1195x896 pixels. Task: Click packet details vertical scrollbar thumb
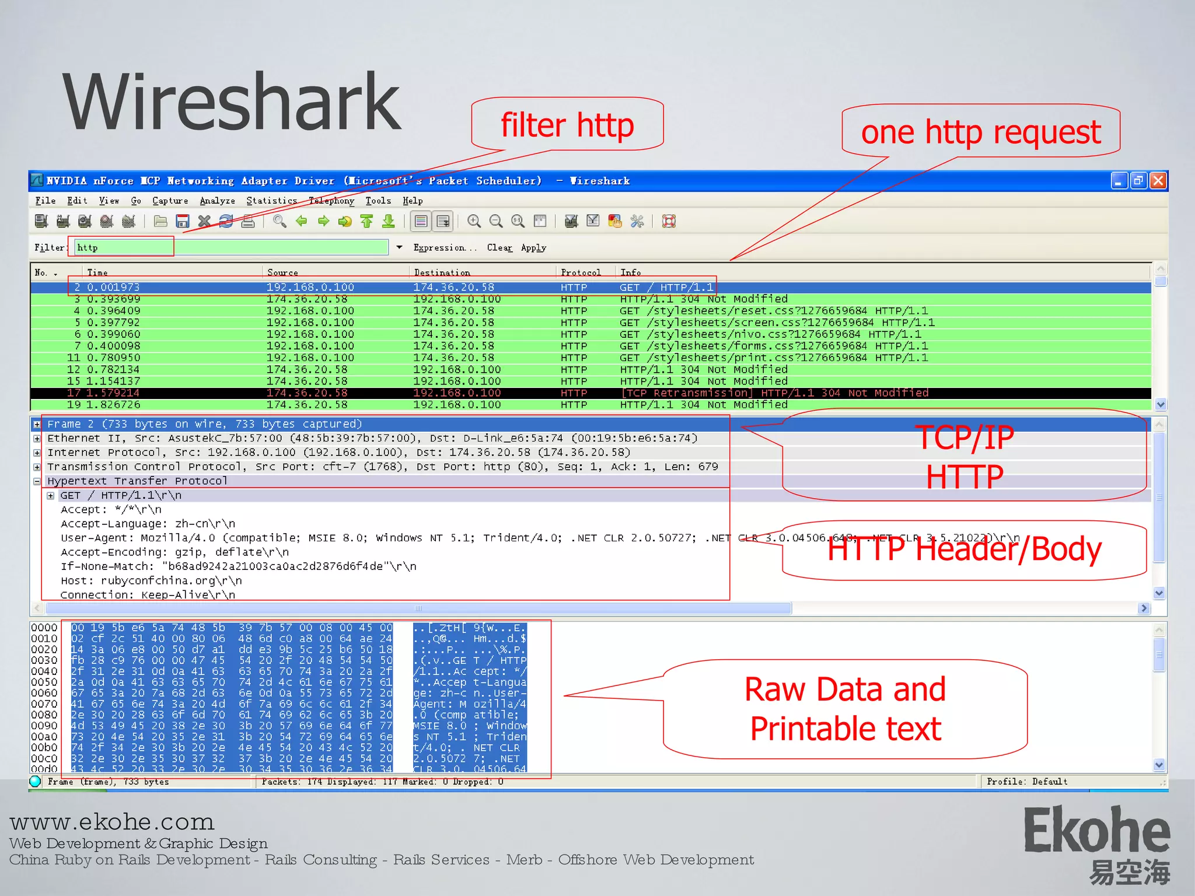tap(1159, 497)
